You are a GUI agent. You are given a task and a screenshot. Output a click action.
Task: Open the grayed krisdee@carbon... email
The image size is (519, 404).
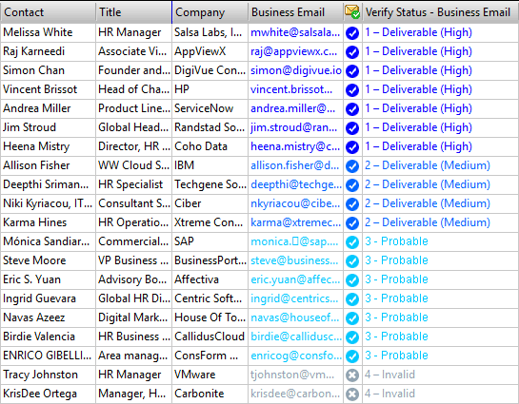coord(295,394)
